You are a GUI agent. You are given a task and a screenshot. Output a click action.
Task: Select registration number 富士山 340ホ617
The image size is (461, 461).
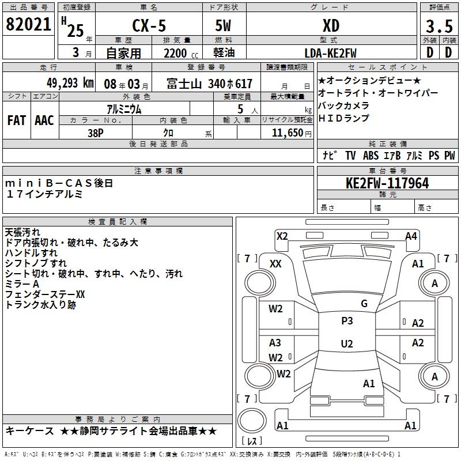(x=209, y=84)
